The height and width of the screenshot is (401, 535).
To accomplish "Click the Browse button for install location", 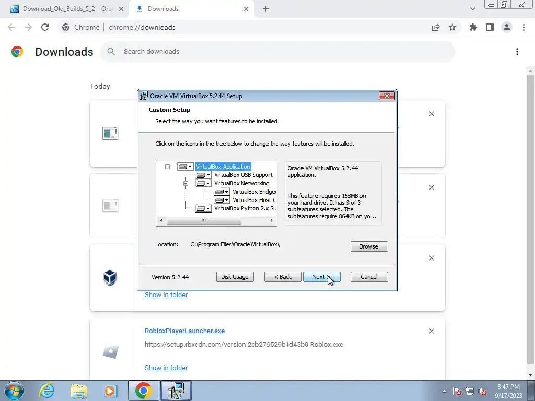I will 369,246.
